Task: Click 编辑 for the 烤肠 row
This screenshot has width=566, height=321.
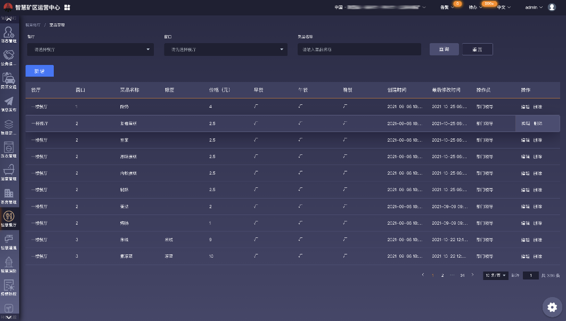Action: [525, 223]
